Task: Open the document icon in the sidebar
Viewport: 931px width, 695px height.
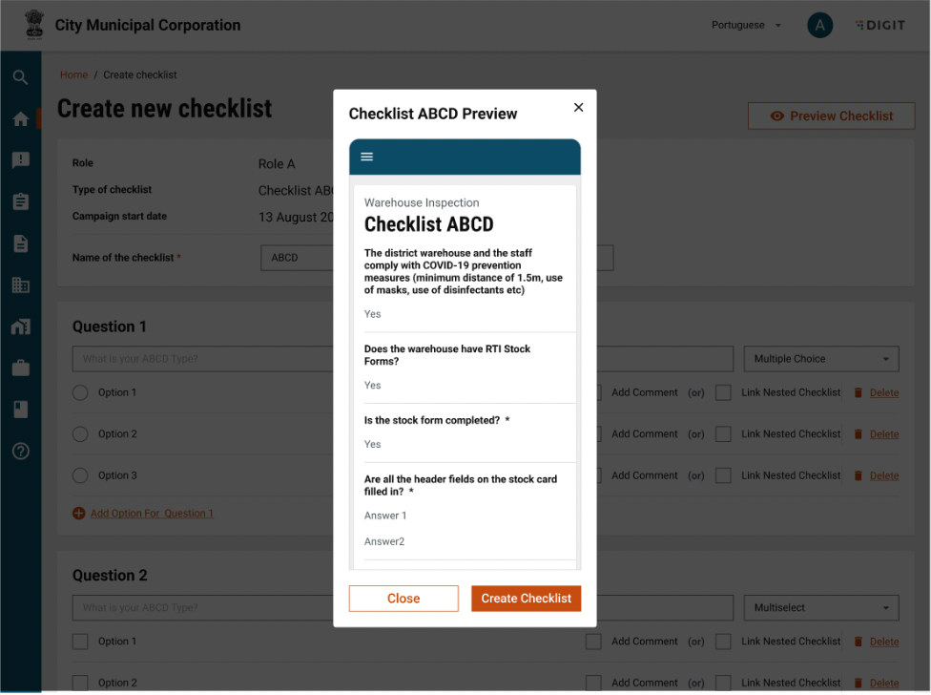Action: tap(20, 243)
